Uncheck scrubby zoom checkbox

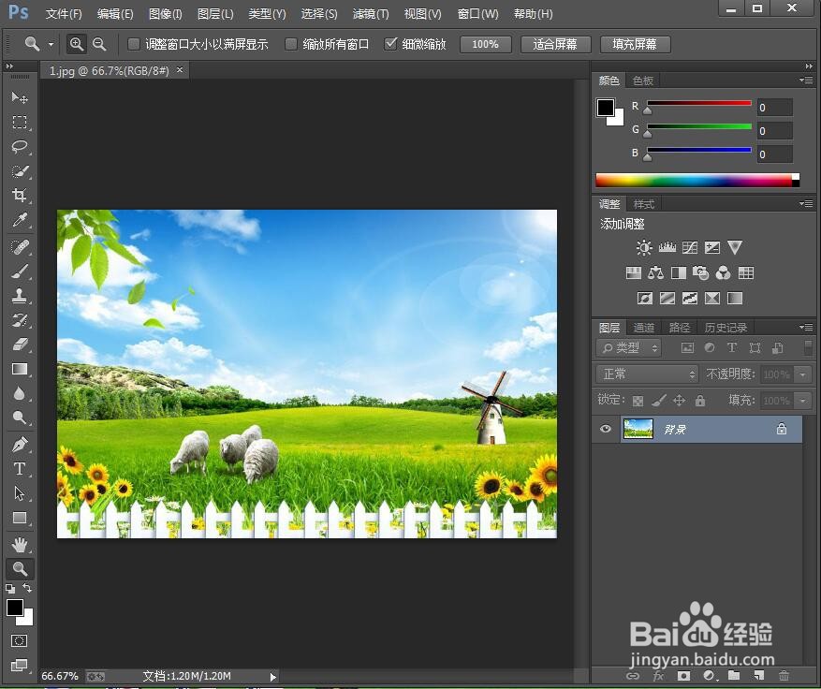coord(390,45)
